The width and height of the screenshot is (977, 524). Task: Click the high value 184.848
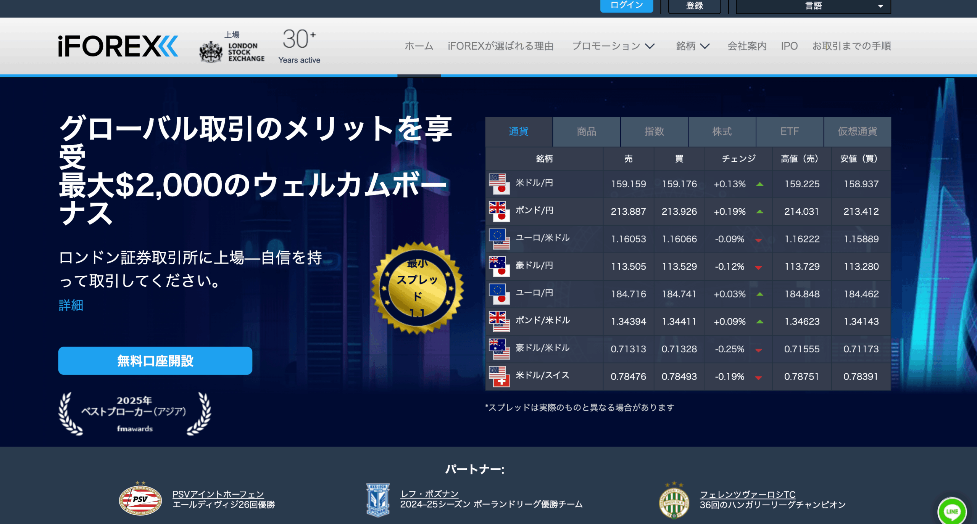tap(802, 294)
